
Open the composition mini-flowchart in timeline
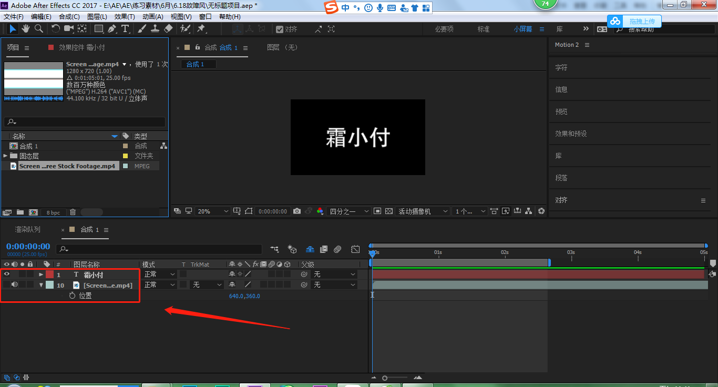(275, 249)
